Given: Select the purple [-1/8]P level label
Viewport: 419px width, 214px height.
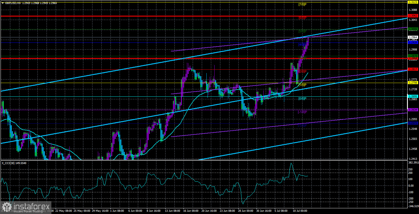Looking at the screenshot, I should (302, 112).
